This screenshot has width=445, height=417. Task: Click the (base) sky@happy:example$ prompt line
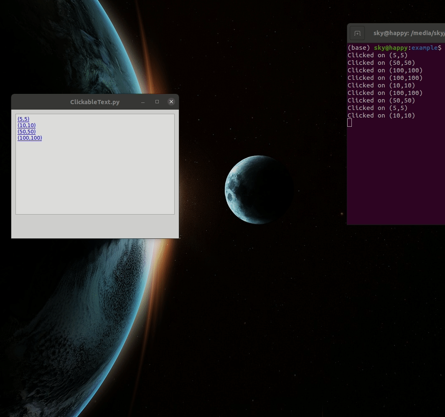[x=394, y=48]
